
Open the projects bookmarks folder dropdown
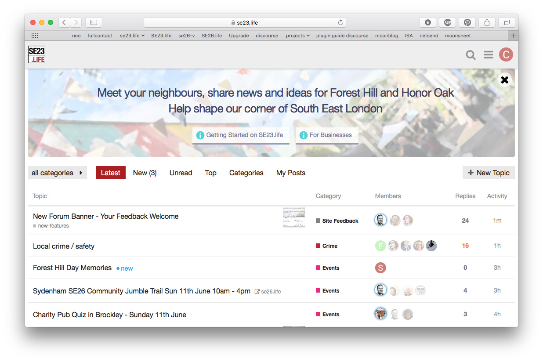click(x=297, y=36)
